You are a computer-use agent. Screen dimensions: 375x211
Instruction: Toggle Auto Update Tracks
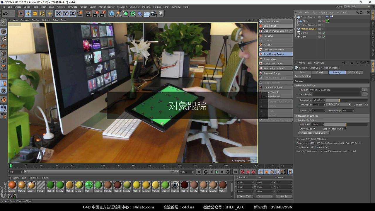pos(276,54)
